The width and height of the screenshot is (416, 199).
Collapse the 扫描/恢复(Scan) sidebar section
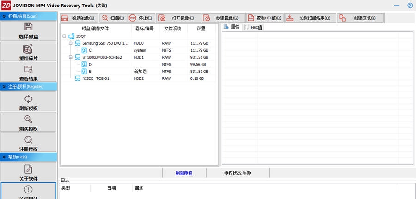point(4,16)
